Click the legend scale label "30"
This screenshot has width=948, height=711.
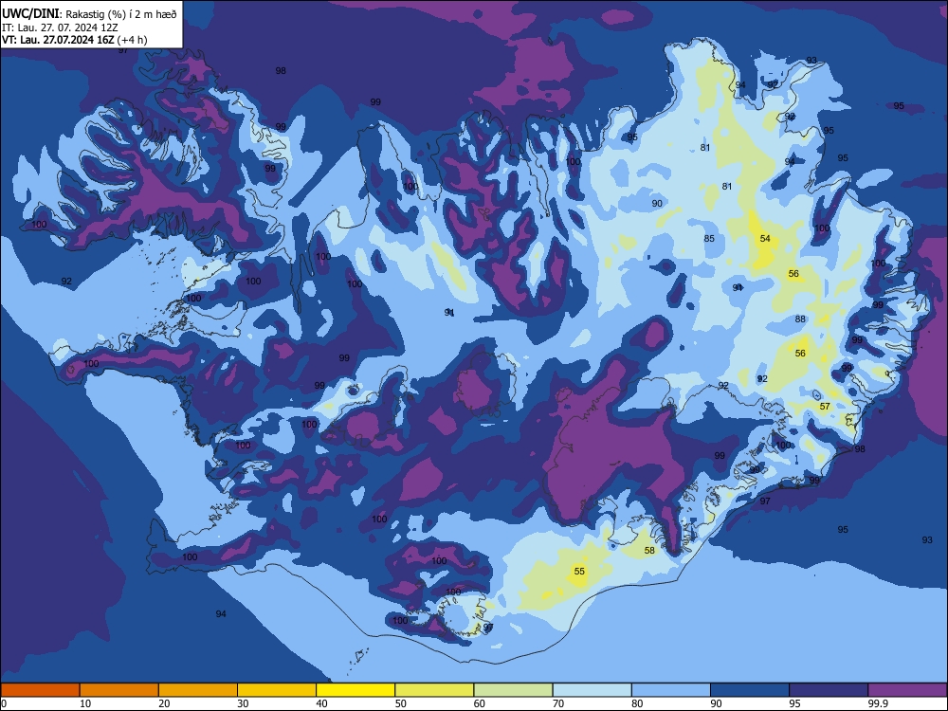[x=243, y=703]
